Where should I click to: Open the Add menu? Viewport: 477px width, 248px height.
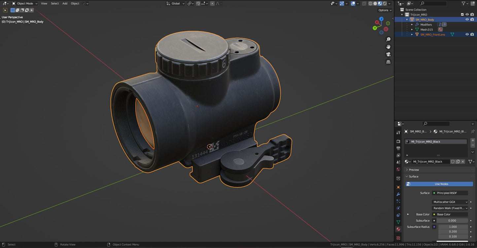pyautogui.click(x=65, y=3)
